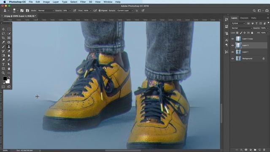This screenshot has height=152, width=270.
Task: Select the Layer 1 thumbnail
Action: point(238,52)
